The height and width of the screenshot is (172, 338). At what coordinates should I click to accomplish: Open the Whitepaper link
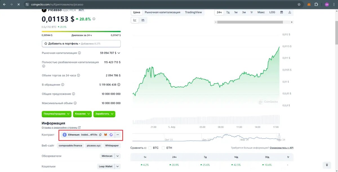tap(112, 146)
